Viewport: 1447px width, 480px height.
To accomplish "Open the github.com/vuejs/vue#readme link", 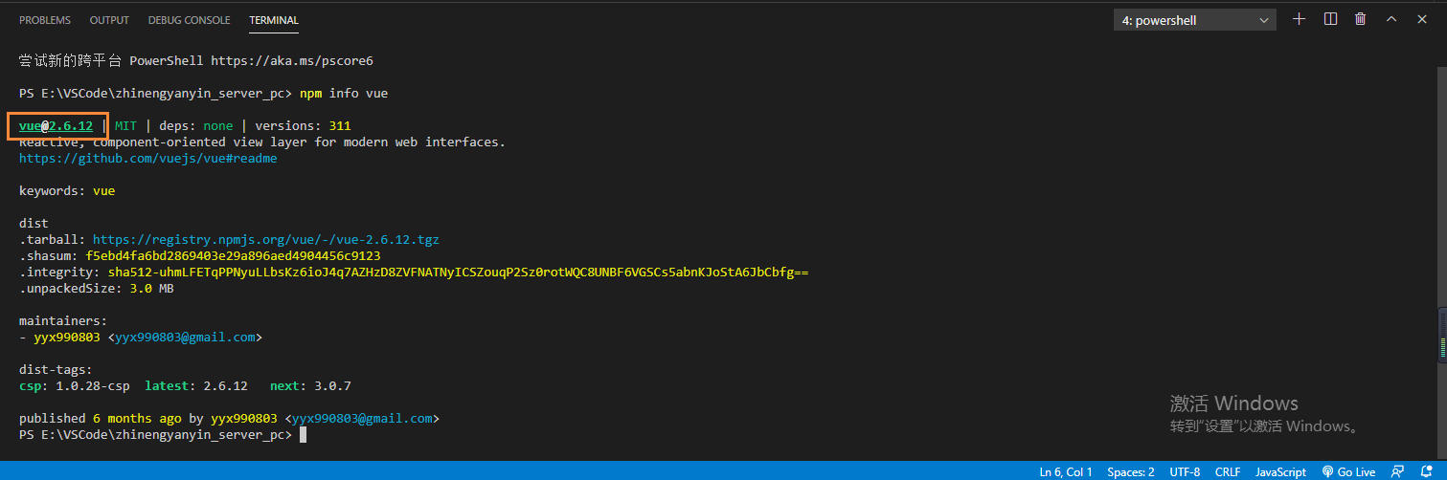I will point(147,158).
